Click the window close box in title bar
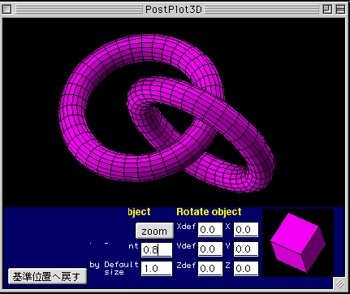The image size is (350, 294). [x=6, y=10]
